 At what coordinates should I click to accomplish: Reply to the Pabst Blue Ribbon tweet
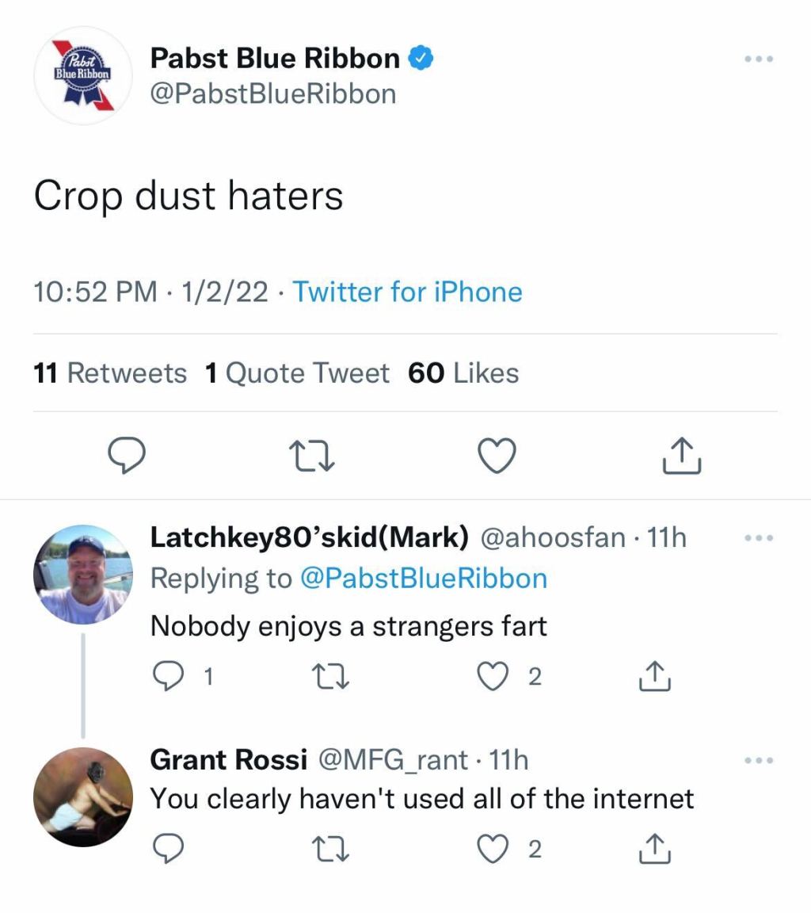[x=125, y=456]
